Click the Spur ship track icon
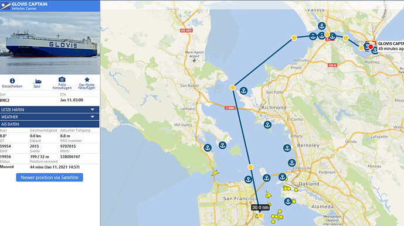The width and height of the screenshot is (404, 226). (38, 81)
